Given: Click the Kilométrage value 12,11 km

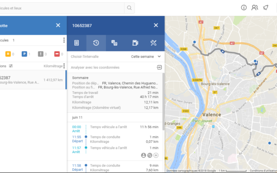Looking at the screenshot, I should click(x=151, y=102).
